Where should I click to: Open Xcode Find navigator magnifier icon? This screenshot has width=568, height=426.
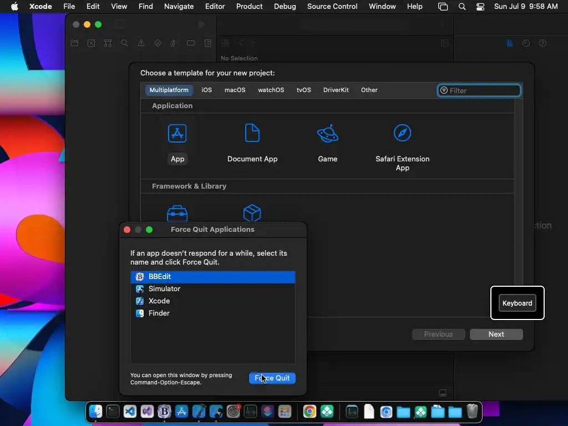(124, 43)
